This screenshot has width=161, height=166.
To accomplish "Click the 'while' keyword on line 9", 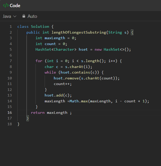I will click(50, 72).
